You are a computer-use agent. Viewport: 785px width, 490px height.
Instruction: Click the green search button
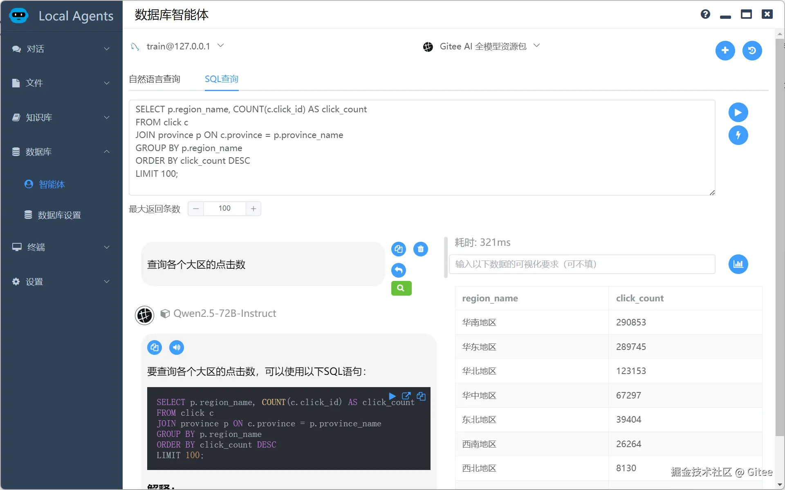pyautogui.click(x=401, y=288)
